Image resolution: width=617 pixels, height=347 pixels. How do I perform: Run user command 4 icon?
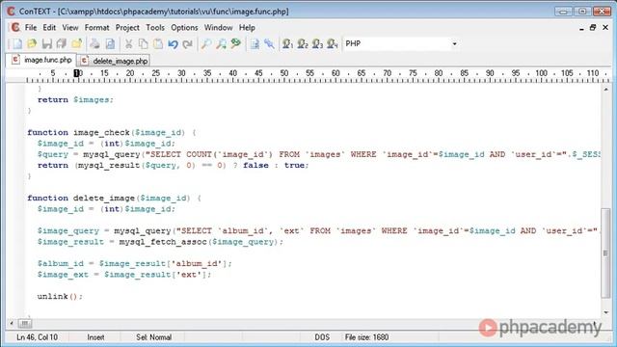tap(333, 43)
